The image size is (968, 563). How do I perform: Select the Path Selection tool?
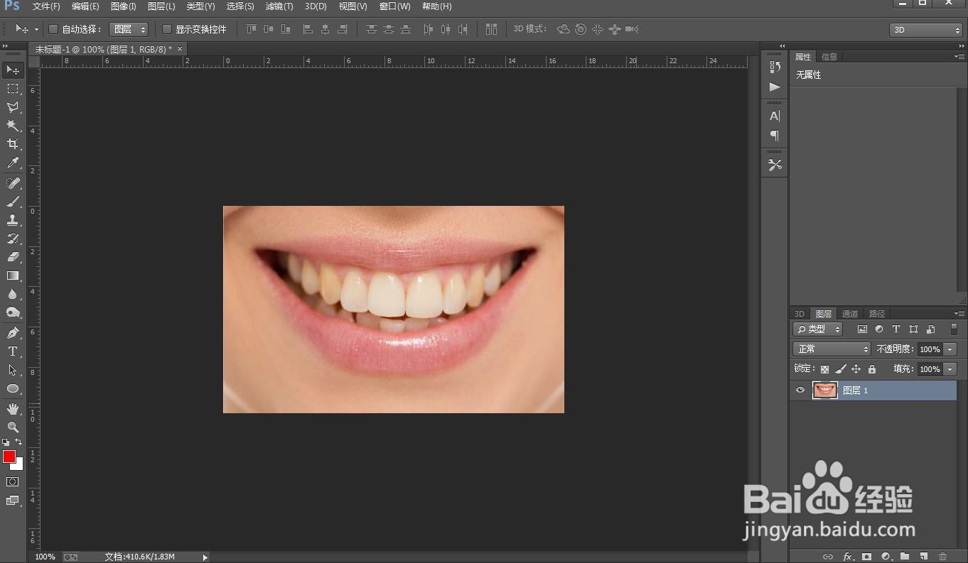[x=13, y=370]
